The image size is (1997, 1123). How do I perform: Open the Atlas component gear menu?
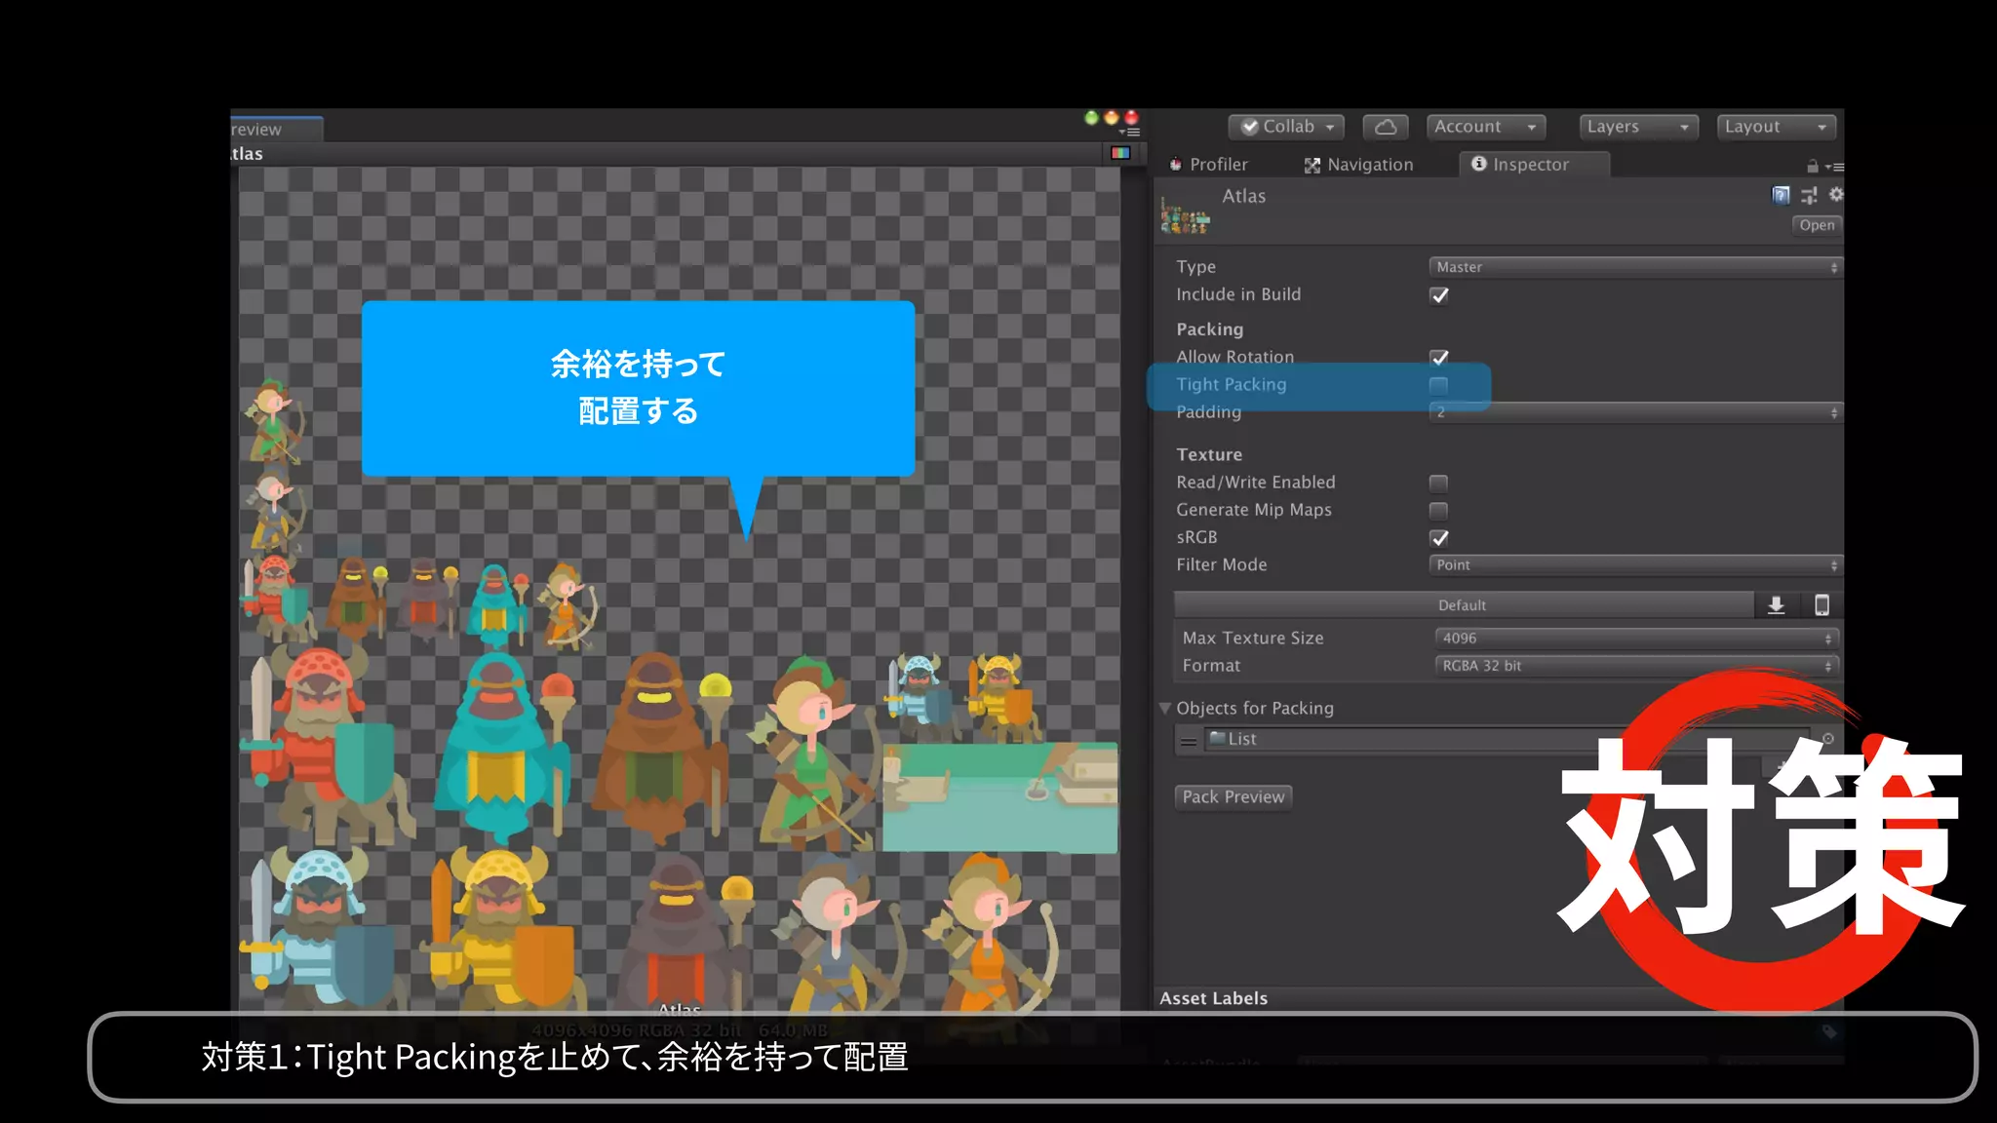1836,195
